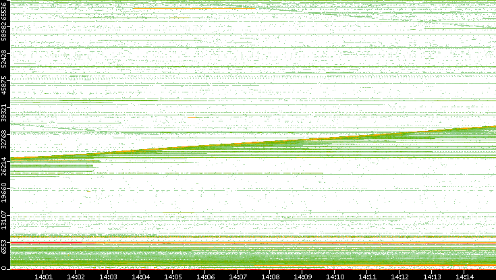496x280 pixels.
Task: Click the 58982 y-axis label
Action: pyautogui.click(x=5, y=32)
